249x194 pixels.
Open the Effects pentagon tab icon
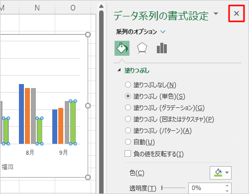142,48
